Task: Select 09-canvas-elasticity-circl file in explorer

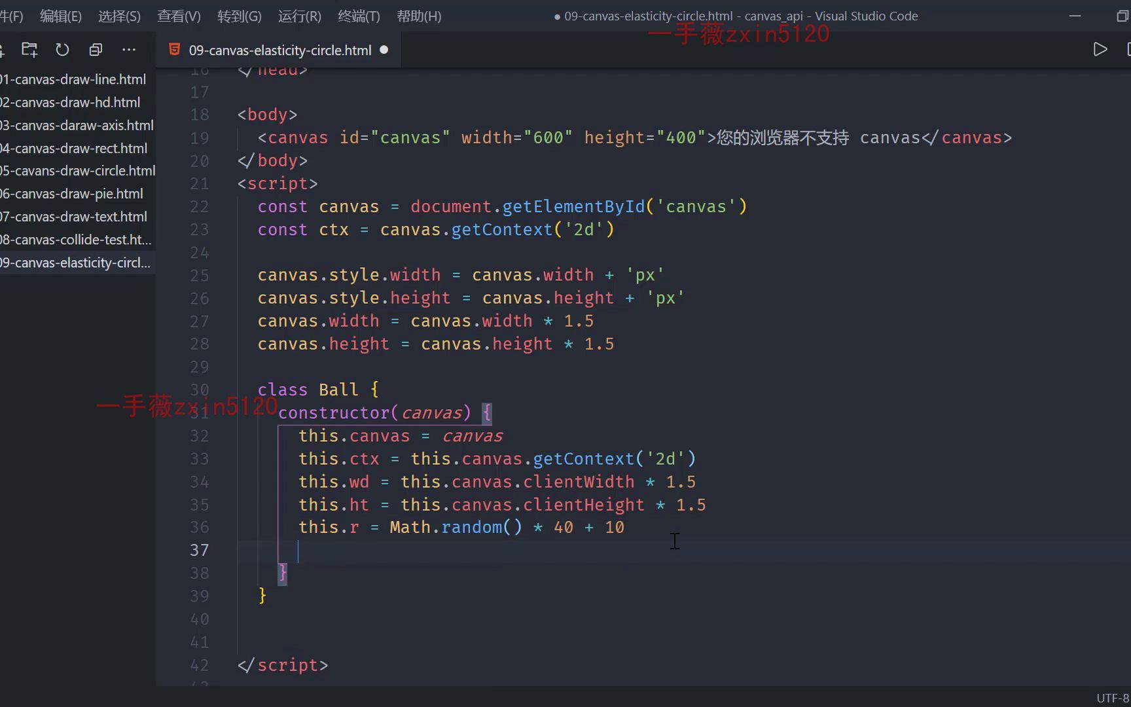Action: pyautogui.click(x=77, y=263)
